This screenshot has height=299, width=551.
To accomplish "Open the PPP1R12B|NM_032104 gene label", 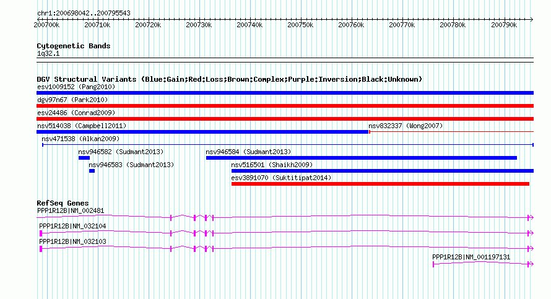I will pyautogui.click(x=72, y=227).
